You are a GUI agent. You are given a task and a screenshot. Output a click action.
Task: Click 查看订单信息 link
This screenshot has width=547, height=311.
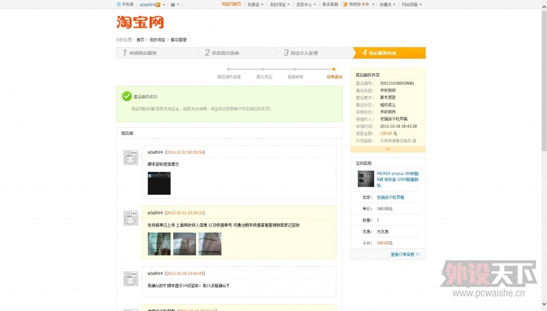click(405, 254)
